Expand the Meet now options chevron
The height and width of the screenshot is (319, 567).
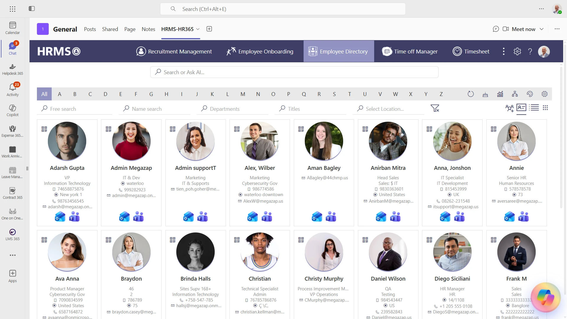coord(542,29)
